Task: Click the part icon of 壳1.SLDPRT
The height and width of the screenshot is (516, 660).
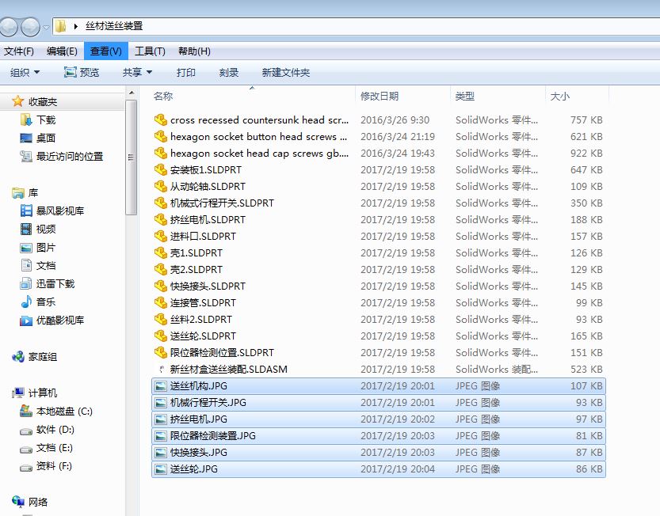Action: click(x=161, y=252)
